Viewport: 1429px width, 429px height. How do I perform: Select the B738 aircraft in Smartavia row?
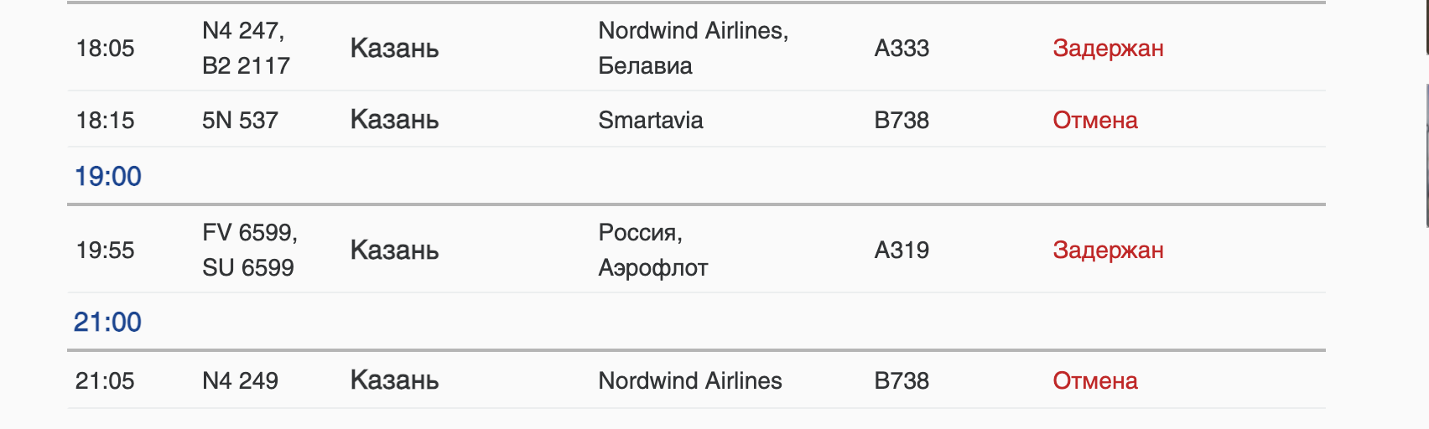tap(902, 120)
